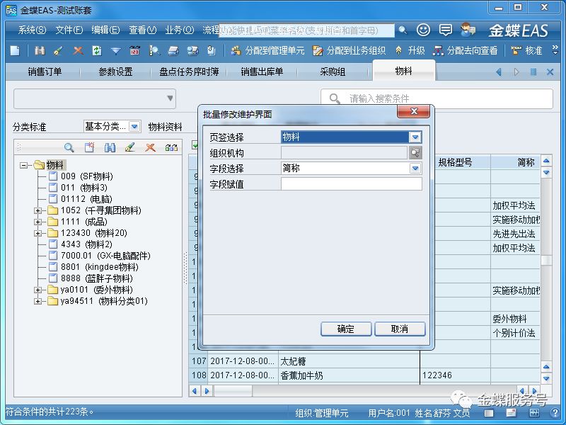
Task: Click the 组织机构 lookup magnifier button
Action: point(415,152)
